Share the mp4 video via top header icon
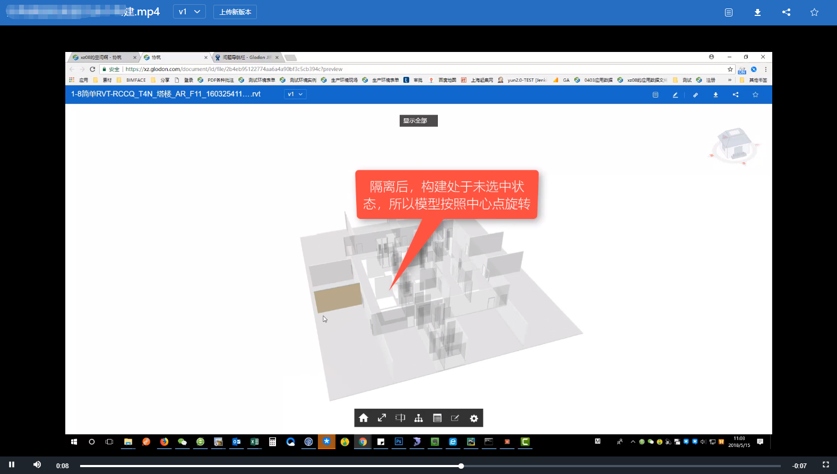 pyautogui.click(x=786, y=12)
